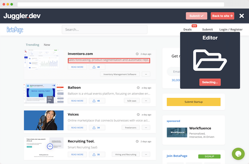
Task: Expand more options on the Inventoro.com card
Action: [146, 74]
